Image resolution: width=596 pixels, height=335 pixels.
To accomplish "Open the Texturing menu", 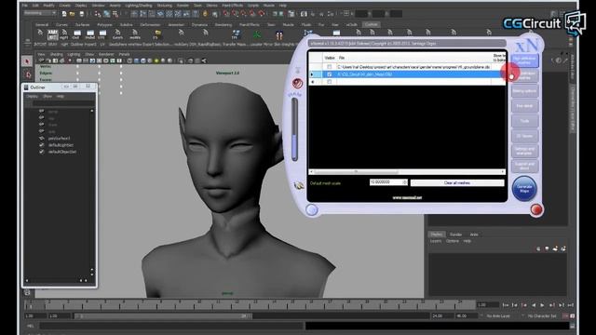I will point(165,6).
